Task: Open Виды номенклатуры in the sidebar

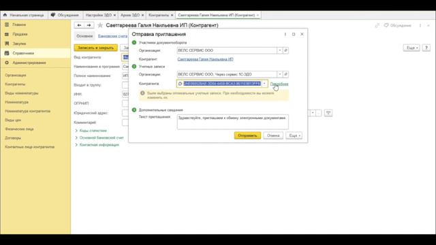Action: pos(22,93)
